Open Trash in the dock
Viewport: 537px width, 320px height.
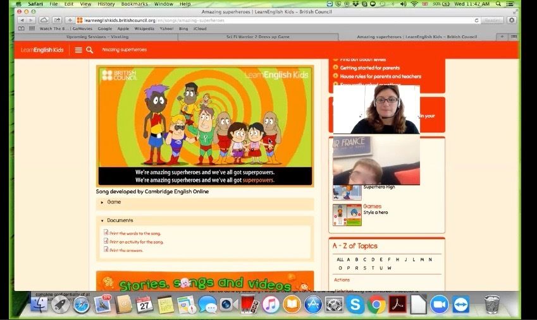(492, 304)
